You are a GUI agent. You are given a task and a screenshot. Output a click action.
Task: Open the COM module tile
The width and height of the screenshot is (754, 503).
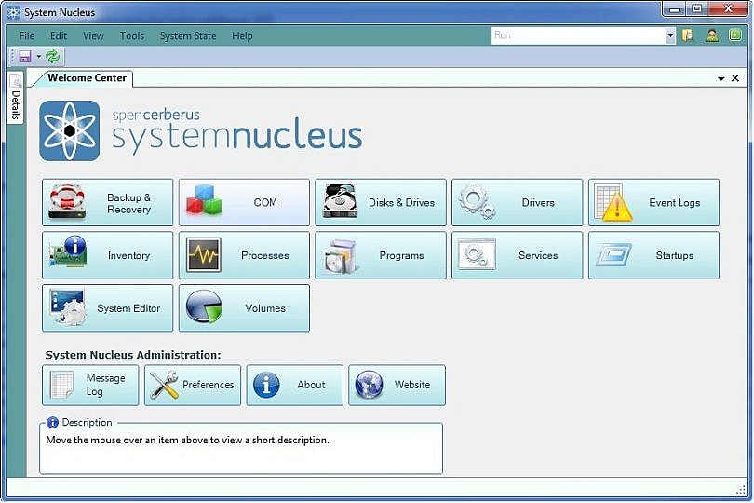tap(244, 203)
